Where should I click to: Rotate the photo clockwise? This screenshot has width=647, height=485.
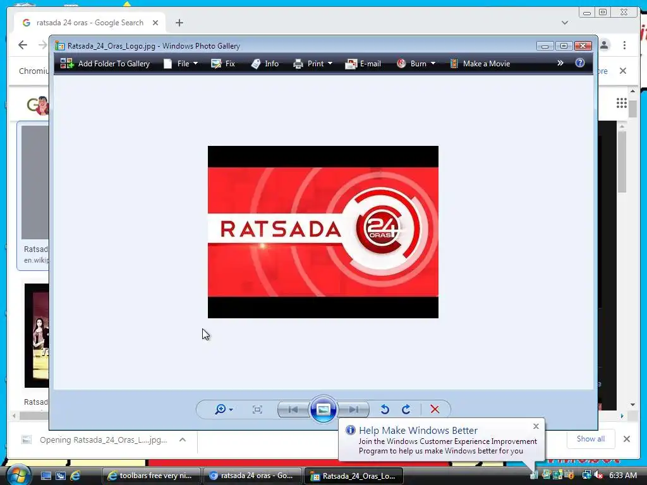click(406, 409)
